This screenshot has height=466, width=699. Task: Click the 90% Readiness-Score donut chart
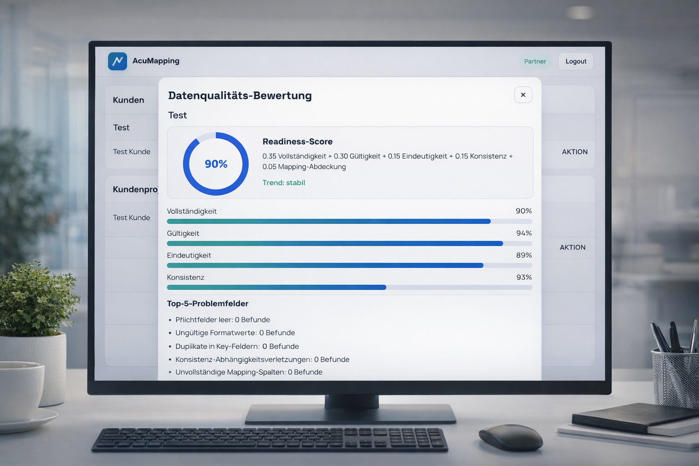tap(215, 163)
